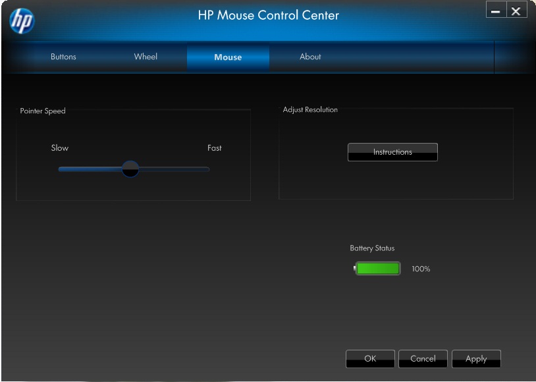Click the green battery status icon
The image size is (536, 382).
(377, 269)
